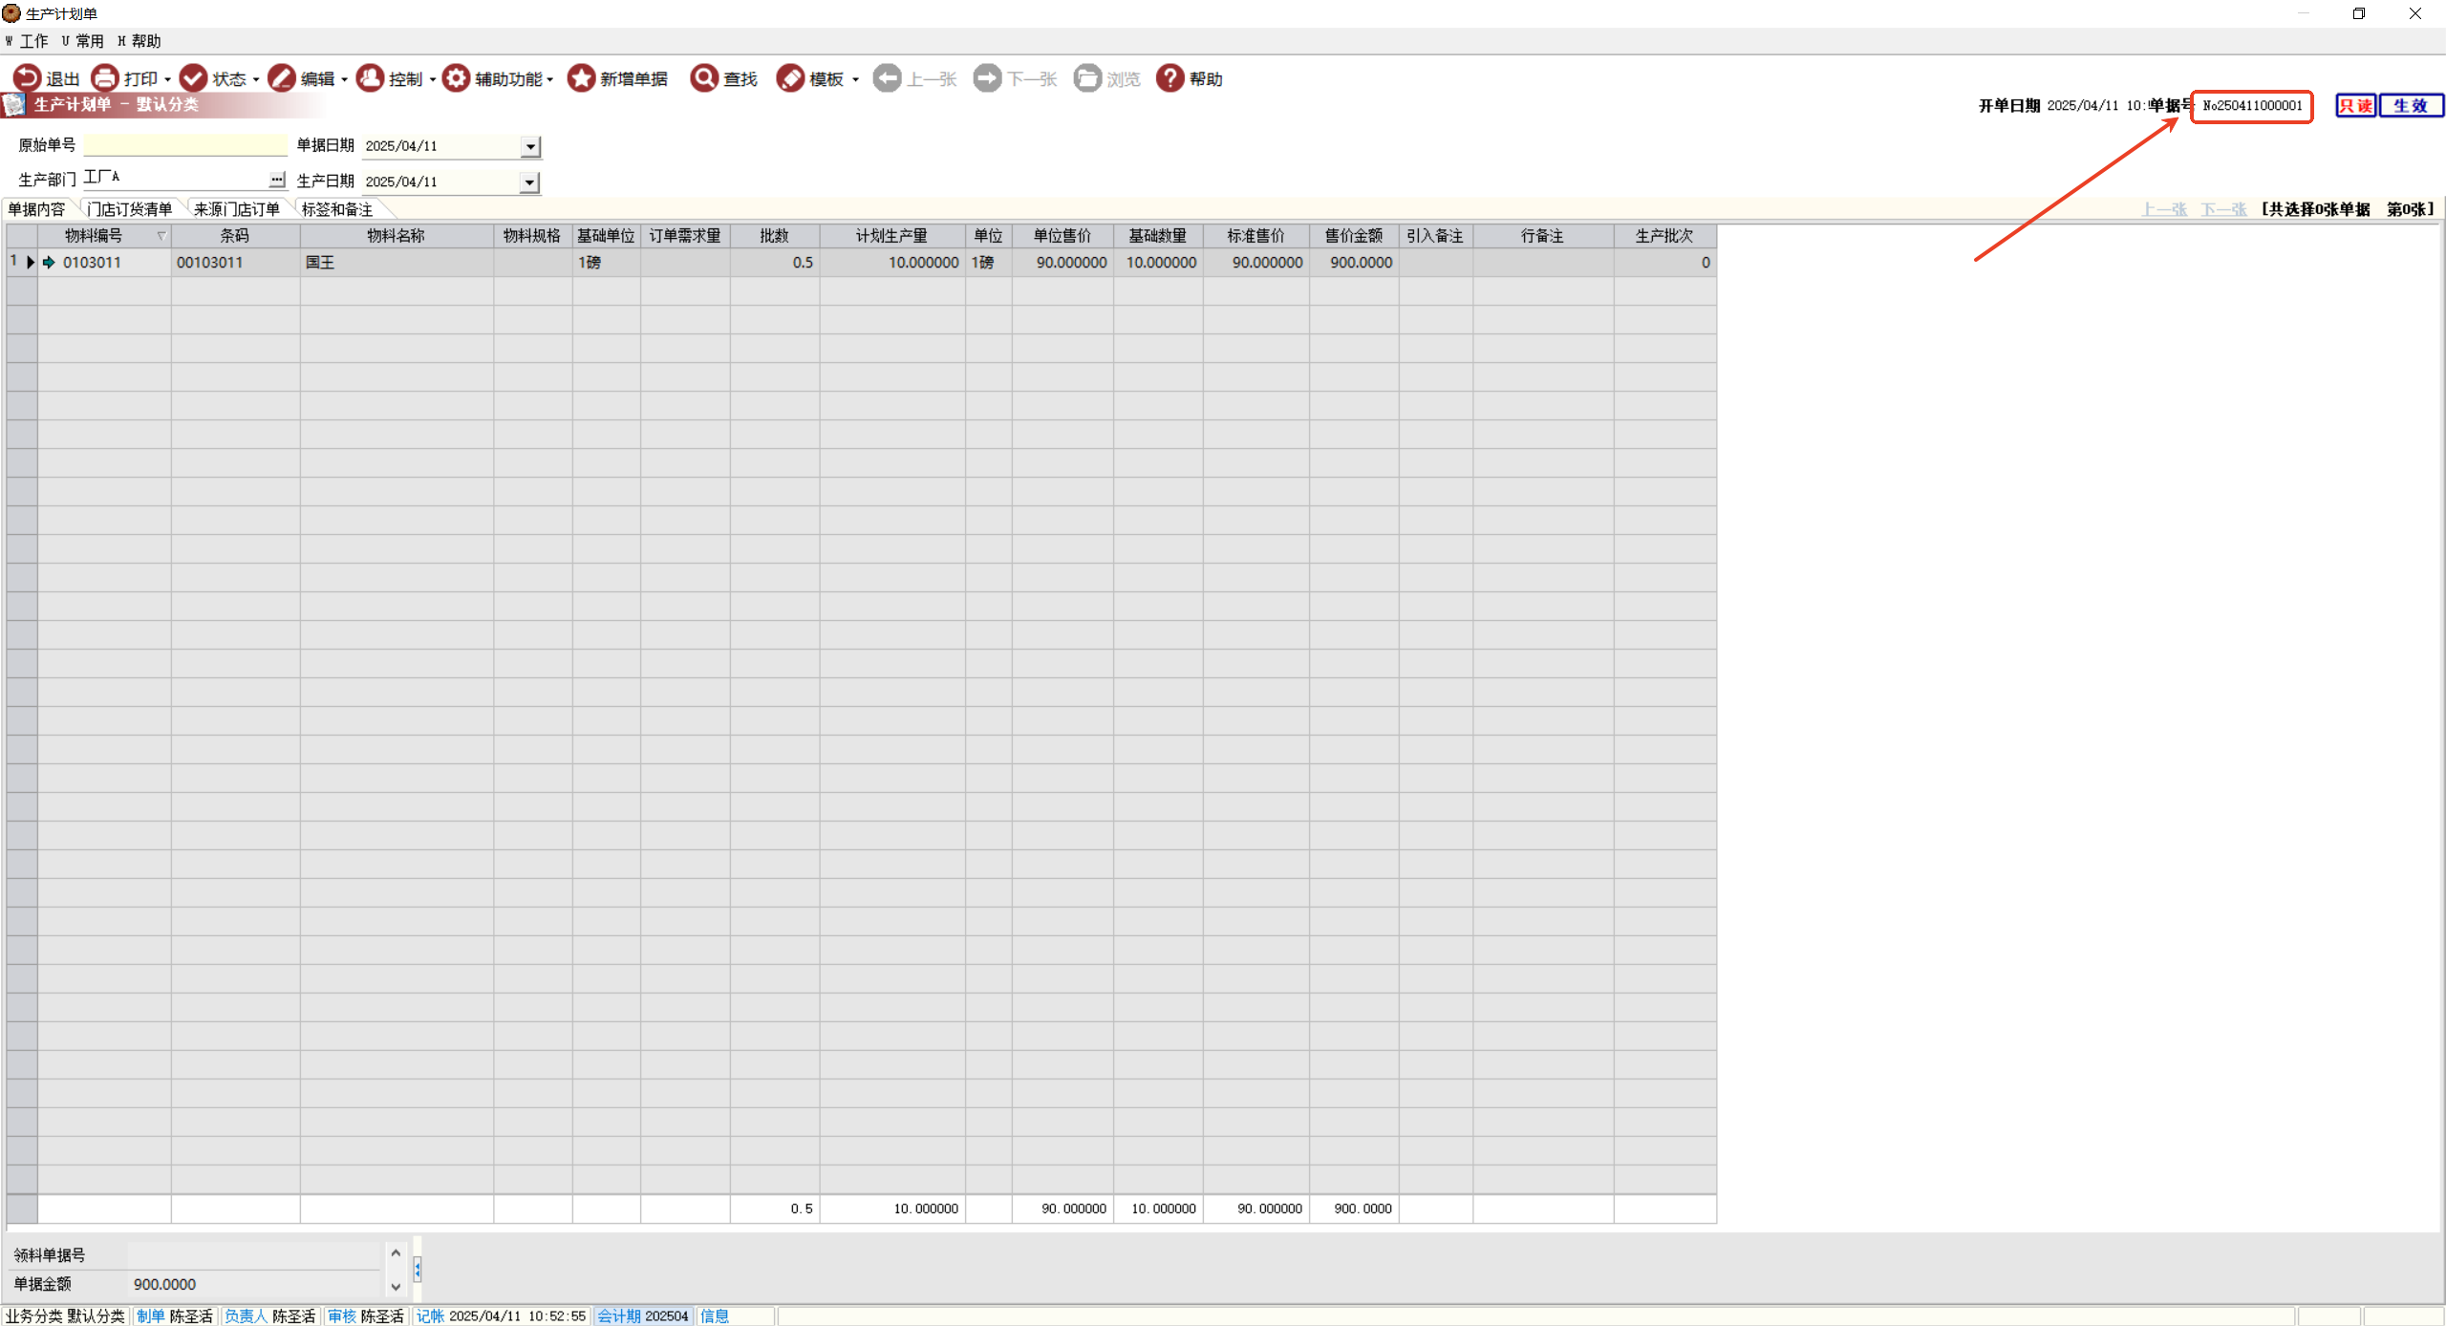Click 新增单据 star icon

pos(581,78)
